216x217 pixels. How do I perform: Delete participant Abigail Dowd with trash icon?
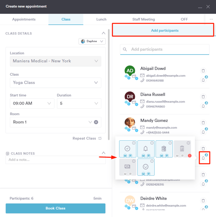pyautogui.click(x=203, y=71)
